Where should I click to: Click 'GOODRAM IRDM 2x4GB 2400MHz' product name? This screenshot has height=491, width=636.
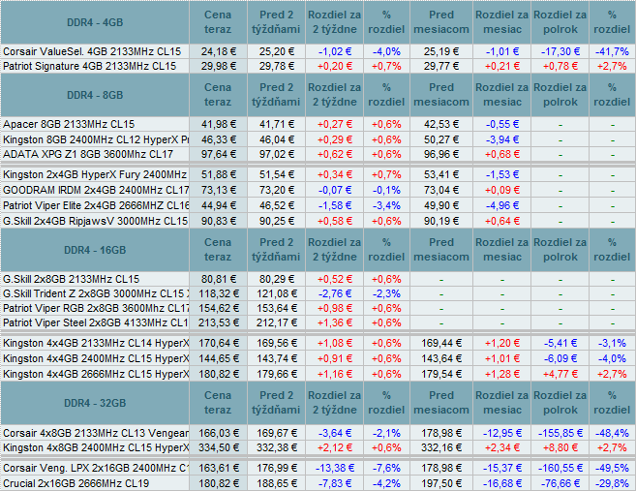pos(96,190)
